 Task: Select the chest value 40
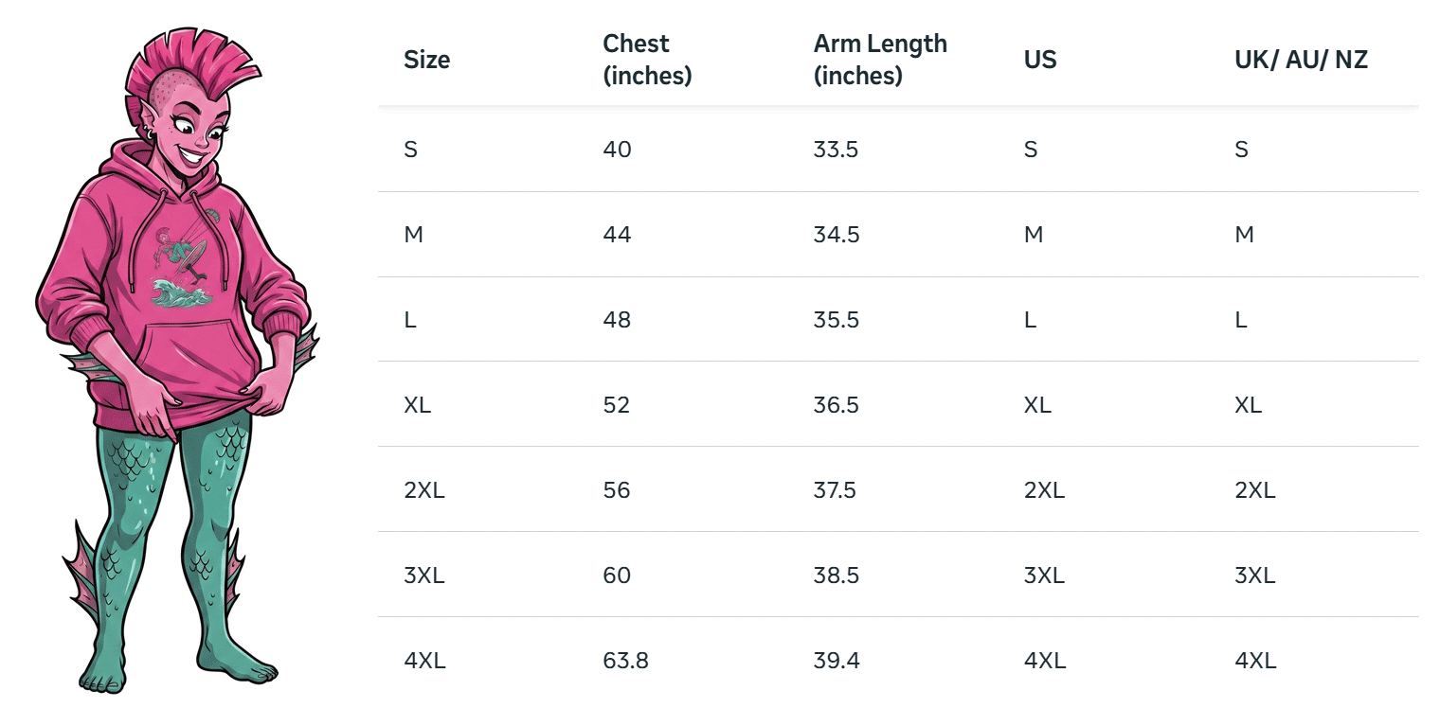(617, 150)
